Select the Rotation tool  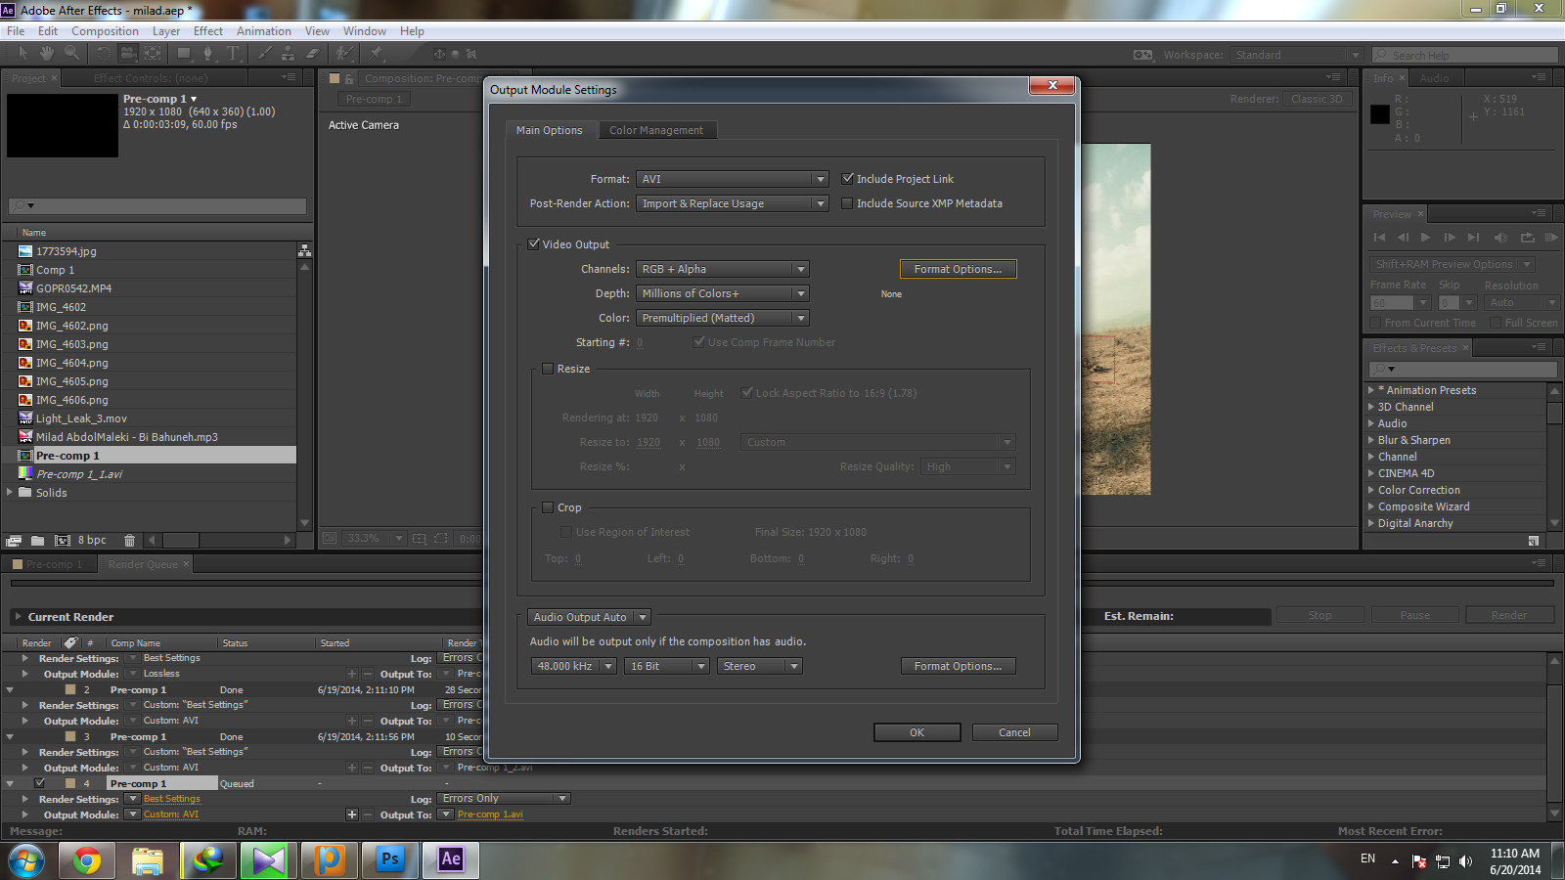(103, 53)
